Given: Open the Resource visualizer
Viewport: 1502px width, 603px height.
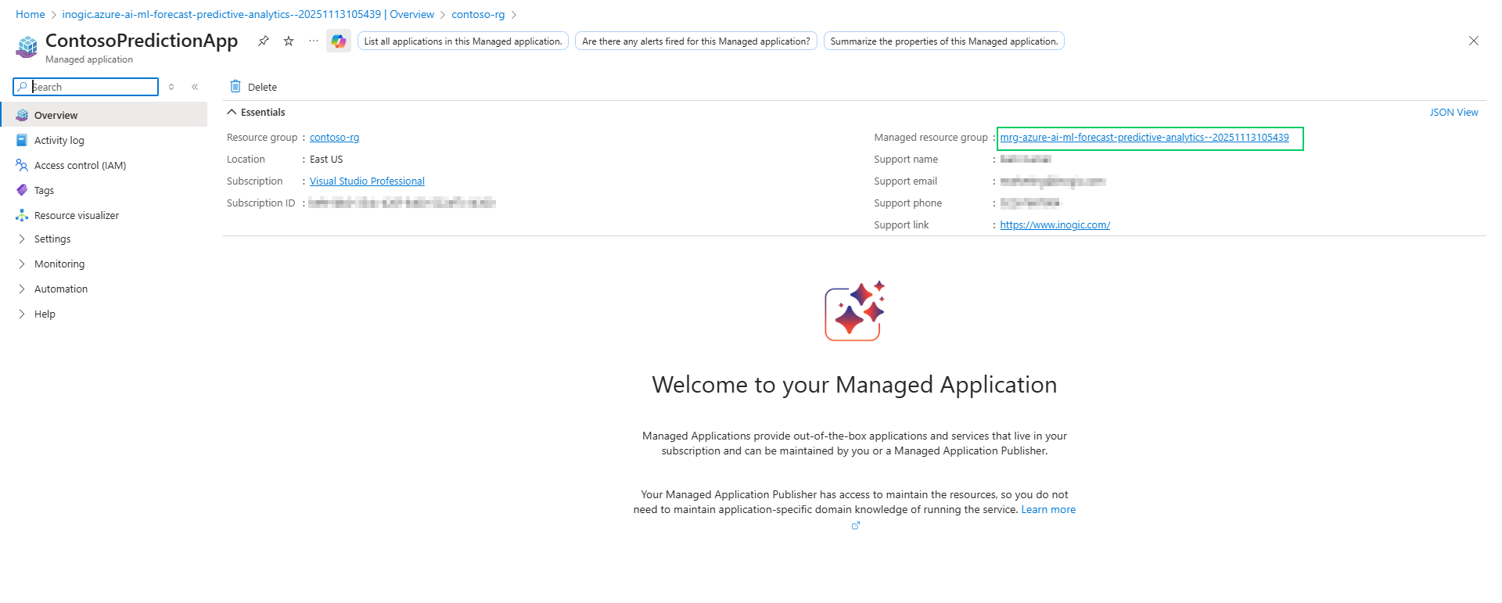Looking at the screenshot, I should click(76, 215).
